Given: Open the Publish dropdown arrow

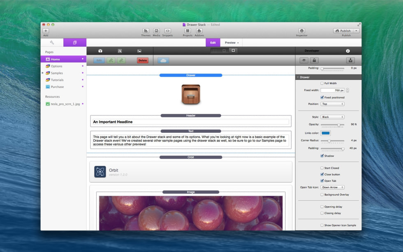Looking at the screenshot, I should (356, 31).
